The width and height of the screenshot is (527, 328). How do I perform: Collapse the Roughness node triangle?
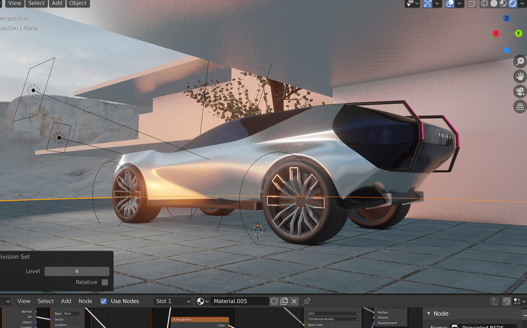click(174, 320)
